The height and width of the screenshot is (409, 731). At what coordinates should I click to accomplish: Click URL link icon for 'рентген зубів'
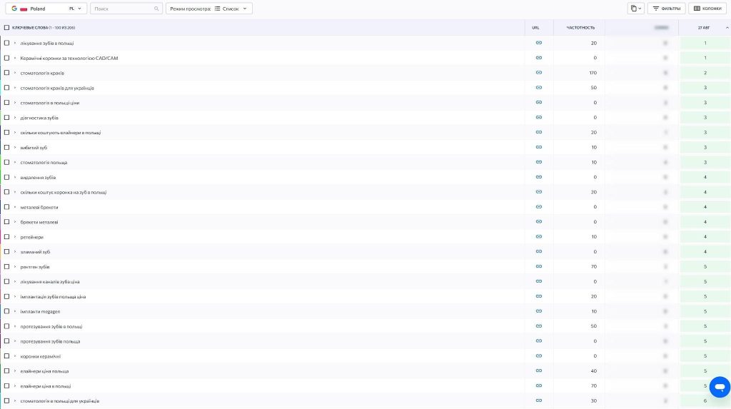538,267
